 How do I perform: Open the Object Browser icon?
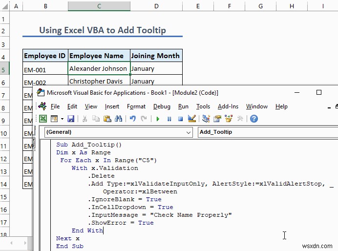coord(229,119)
